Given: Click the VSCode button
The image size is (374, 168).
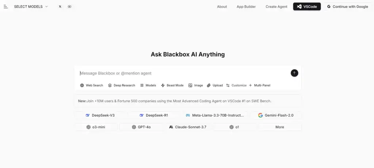Looking at the screenshot, I should 307,7.
